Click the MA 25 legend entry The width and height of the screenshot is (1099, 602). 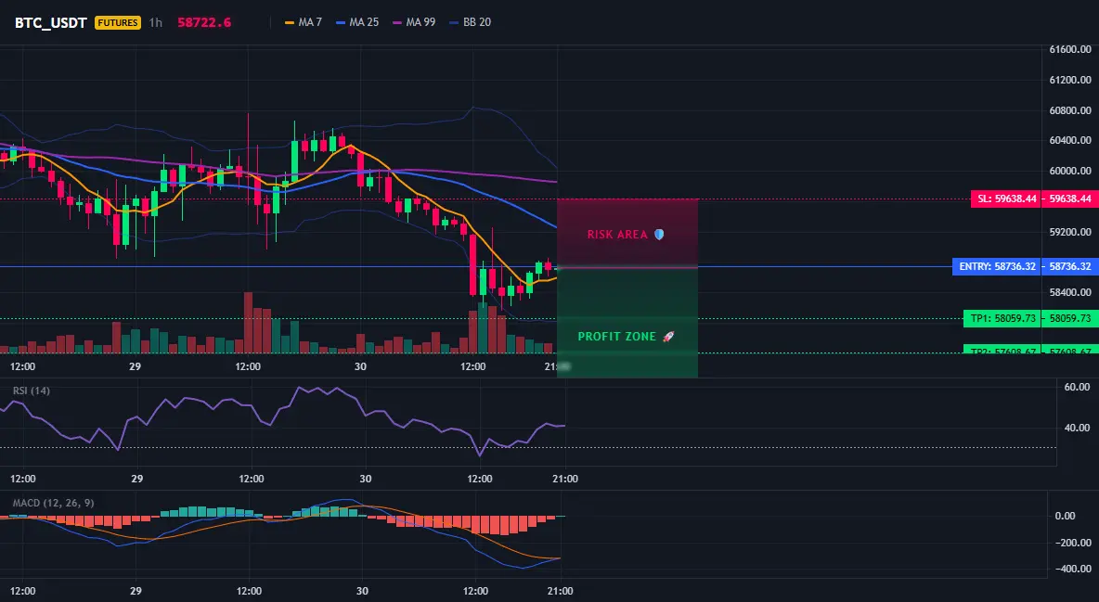tap(357, 22)
